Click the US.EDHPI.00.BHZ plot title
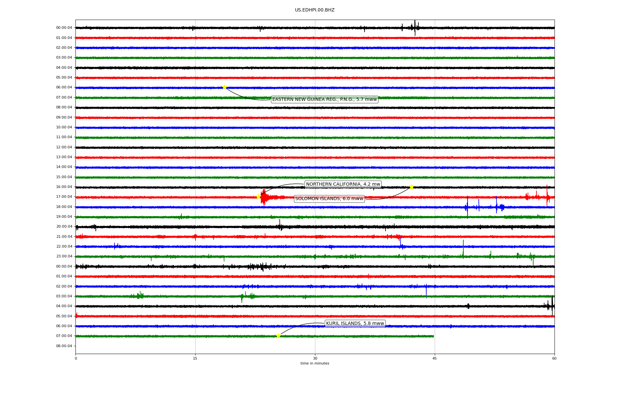Viewport: 630px width, 393px height. (315, 10)
